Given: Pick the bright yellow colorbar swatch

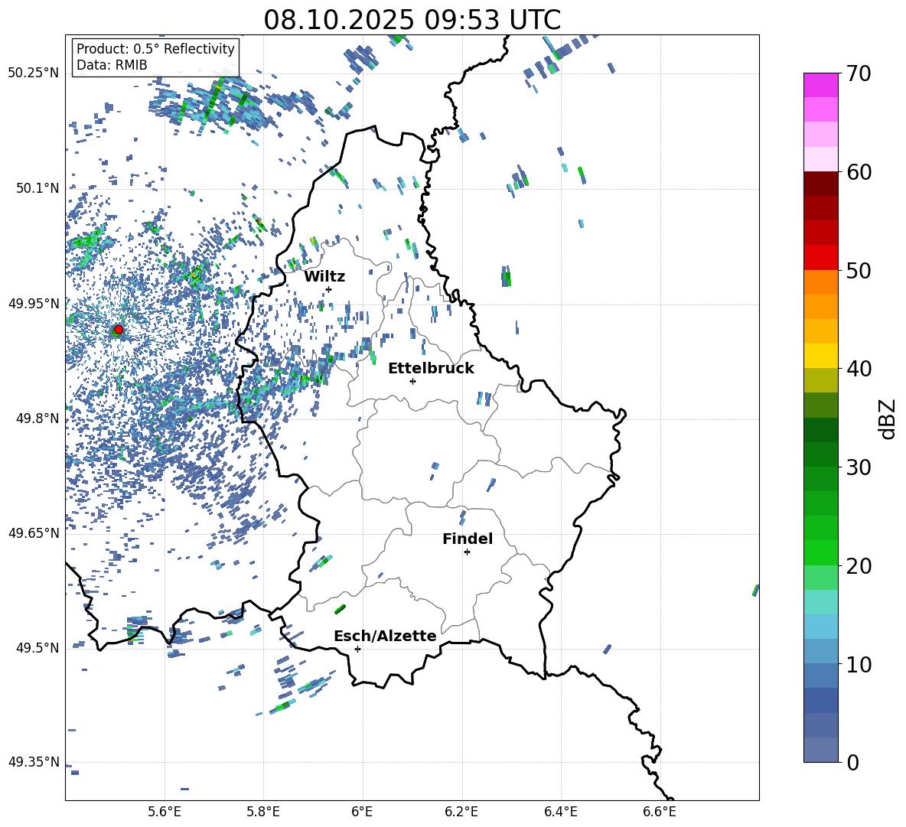Looking at the screenshot, I should pyautogui.click(x=820, y=356).
